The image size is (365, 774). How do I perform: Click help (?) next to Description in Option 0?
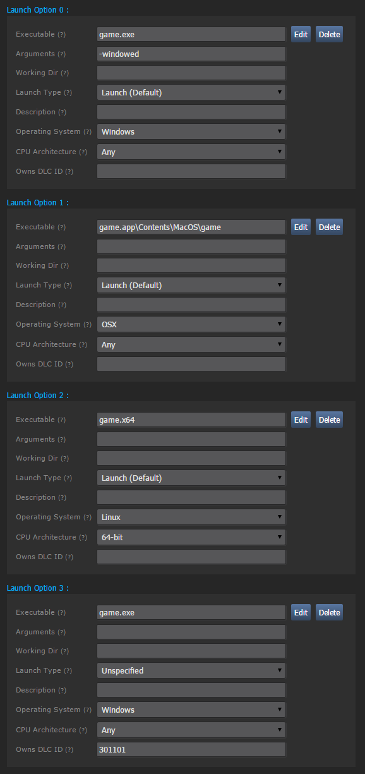coord(62,112)
